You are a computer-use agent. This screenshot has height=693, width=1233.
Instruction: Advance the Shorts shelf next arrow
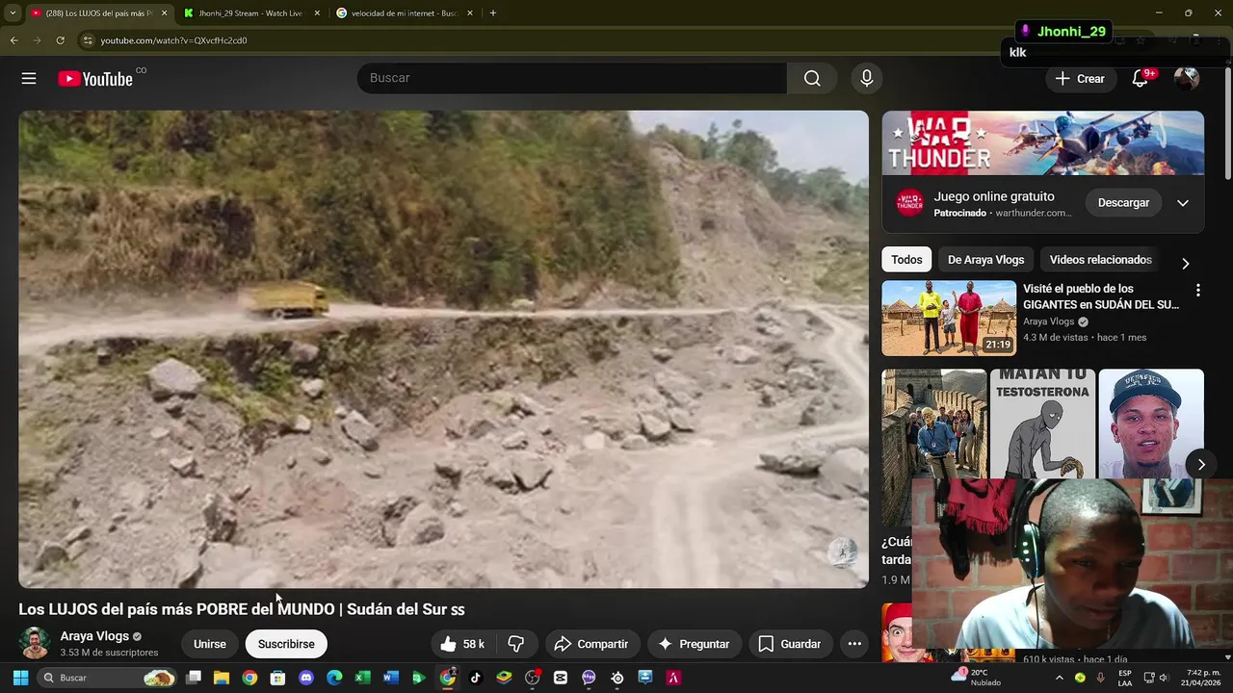point(1201,465)
